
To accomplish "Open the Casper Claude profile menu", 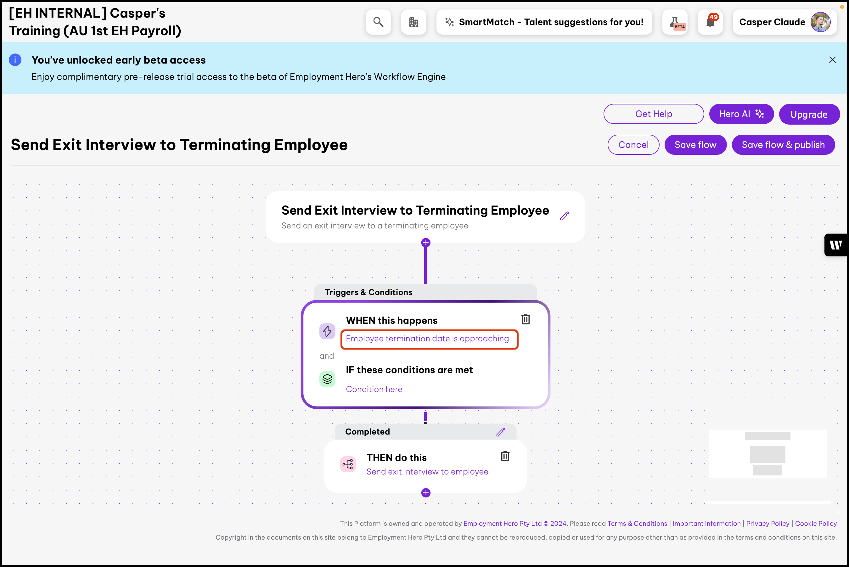I will 784,22.
